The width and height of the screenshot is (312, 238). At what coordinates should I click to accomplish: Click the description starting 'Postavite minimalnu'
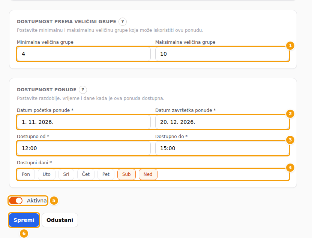(x=110, y=30)
